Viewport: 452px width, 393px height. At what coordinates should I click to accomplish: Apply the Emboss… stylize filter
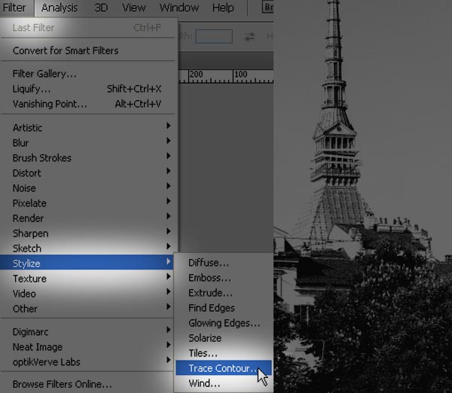[x=224, y=278]
